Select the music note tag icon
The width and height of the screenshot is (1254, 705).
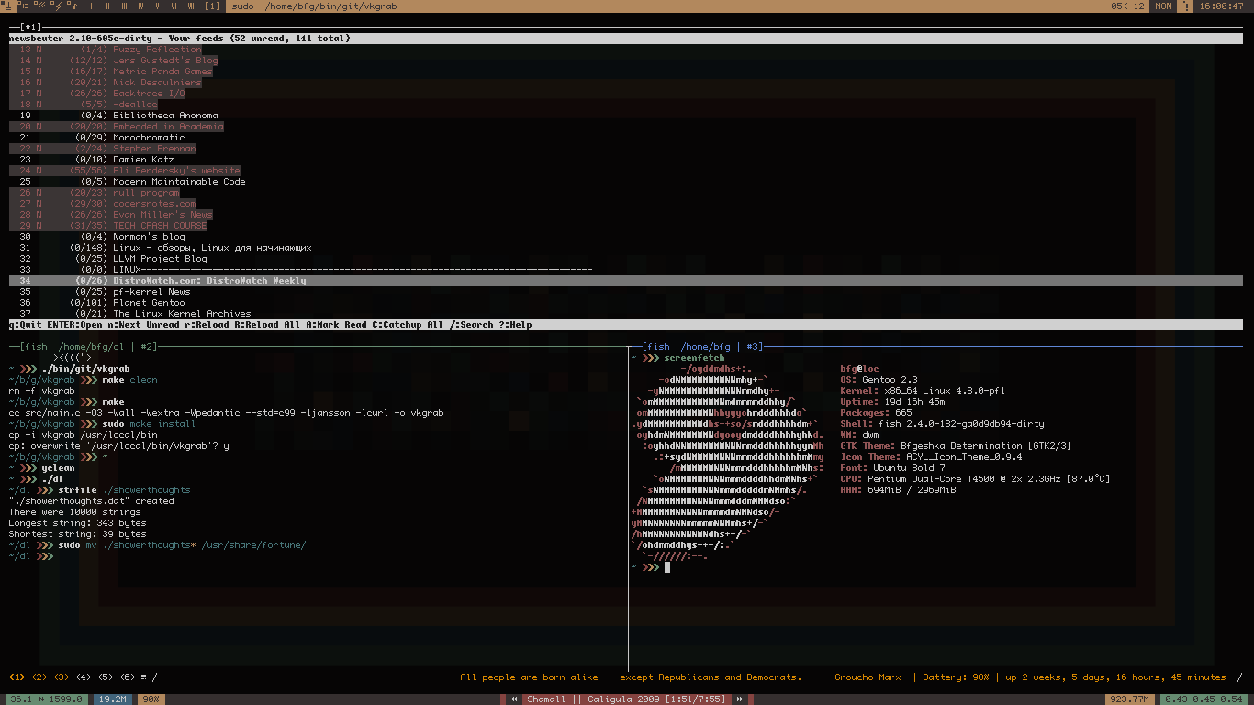(74, 6)
